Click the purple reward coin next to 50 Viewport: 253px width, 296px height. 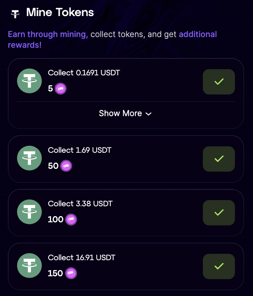[66, 166]
